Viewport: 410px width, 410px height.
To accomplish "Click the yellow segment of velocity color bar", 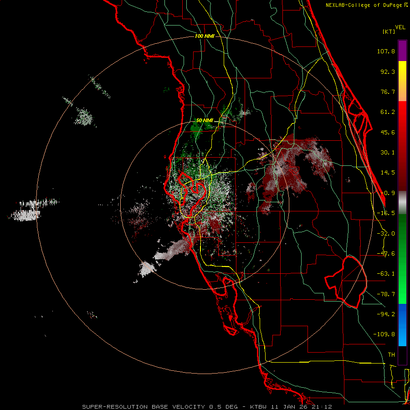I will point(402,81).
